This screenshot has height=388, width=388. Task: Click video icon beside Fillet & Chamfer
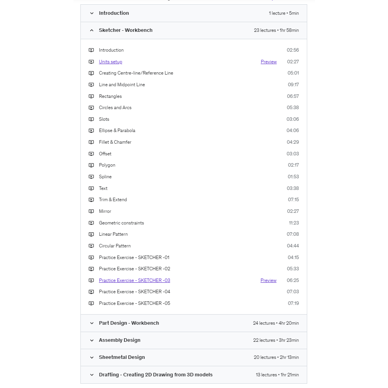(91, 142)
